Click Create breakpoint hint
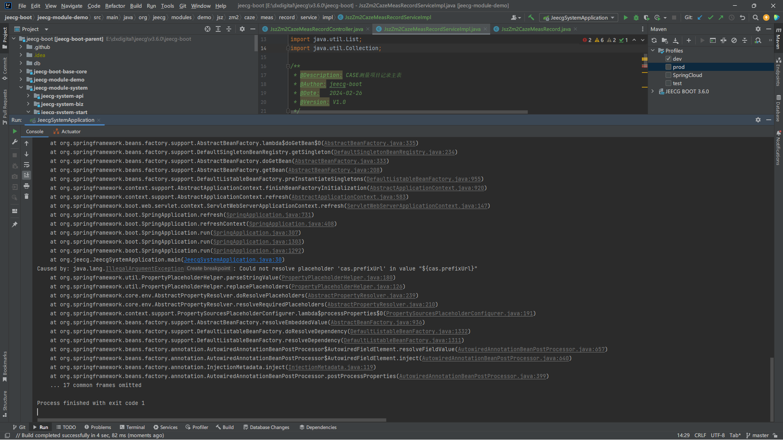 (x=208, y=268)
